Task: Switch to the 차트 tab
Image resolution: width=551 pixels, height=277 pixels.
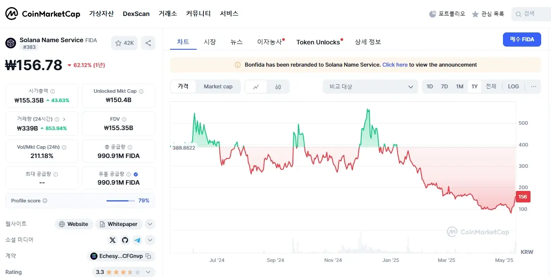Action: point(183,42)
